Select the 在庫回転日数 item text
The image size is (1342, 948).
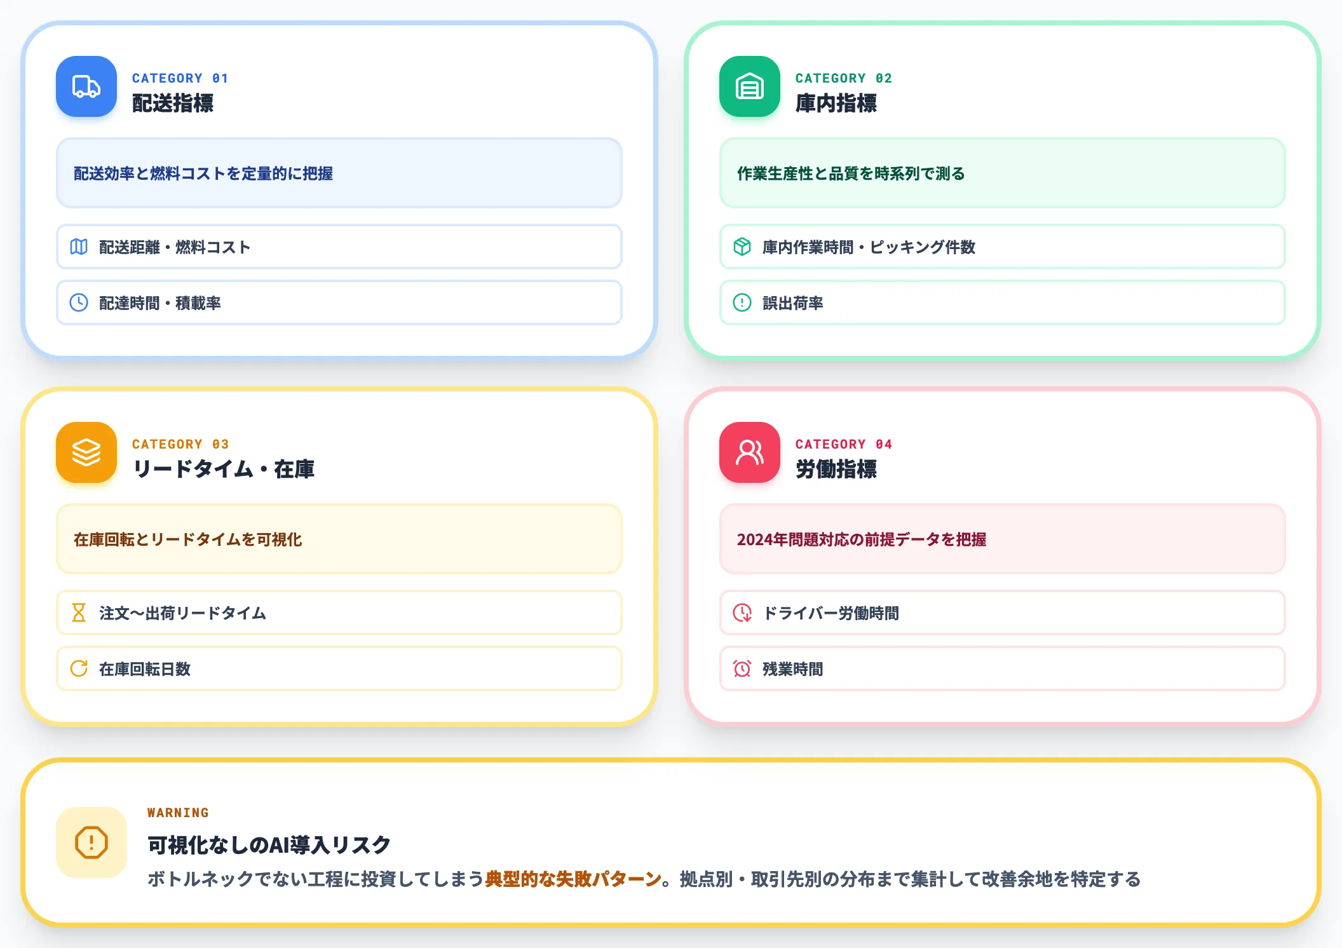(145, 669)
